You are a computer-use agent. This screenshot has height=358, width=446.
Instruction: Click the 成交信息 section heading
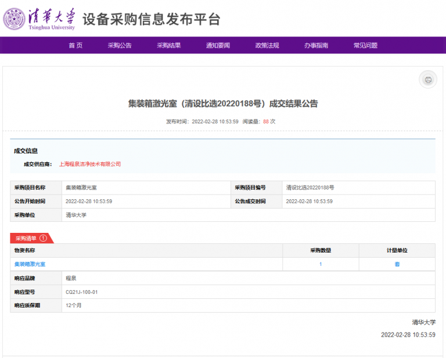point(26,151)
